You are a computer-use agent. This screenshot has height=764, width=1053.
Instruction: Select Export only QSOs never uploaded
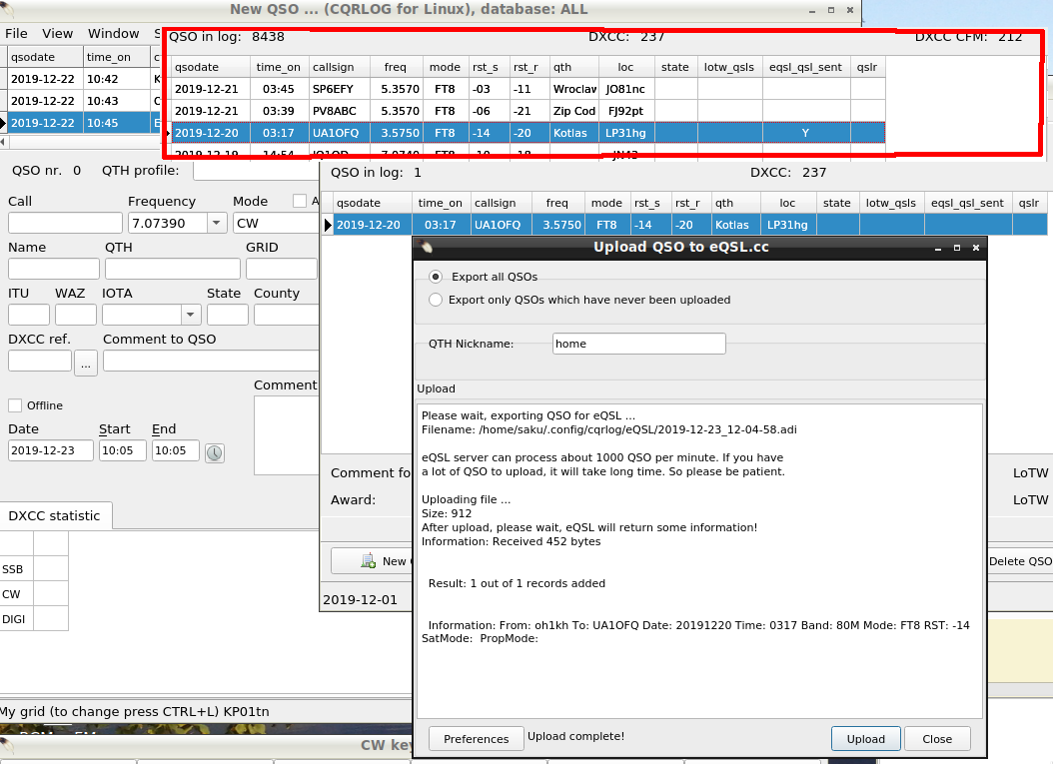436,300
